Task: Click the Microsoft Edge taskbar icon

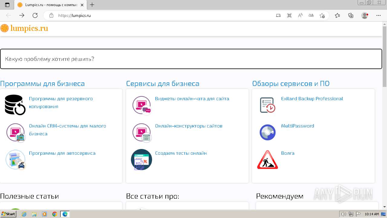Action: (65, 214)
